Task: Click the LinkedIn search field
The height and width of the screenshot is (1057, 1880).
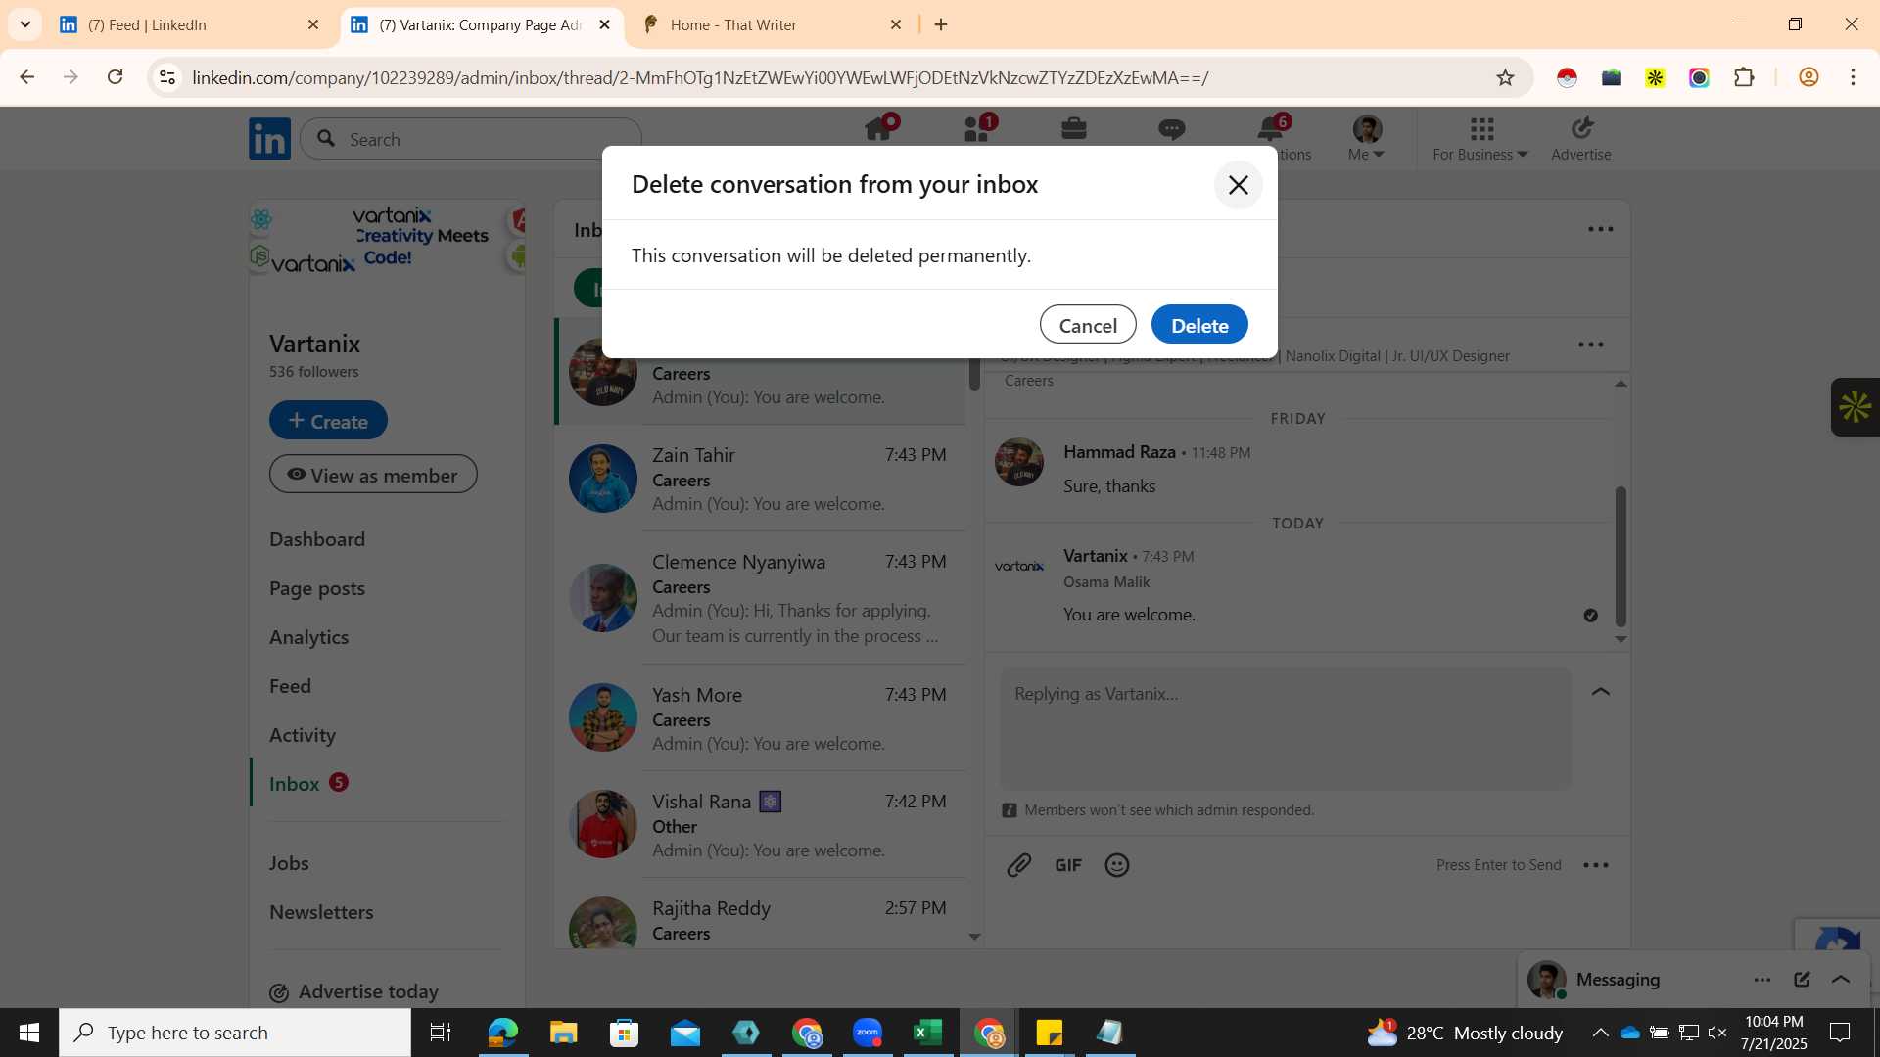Action: [x=472, y=139]
